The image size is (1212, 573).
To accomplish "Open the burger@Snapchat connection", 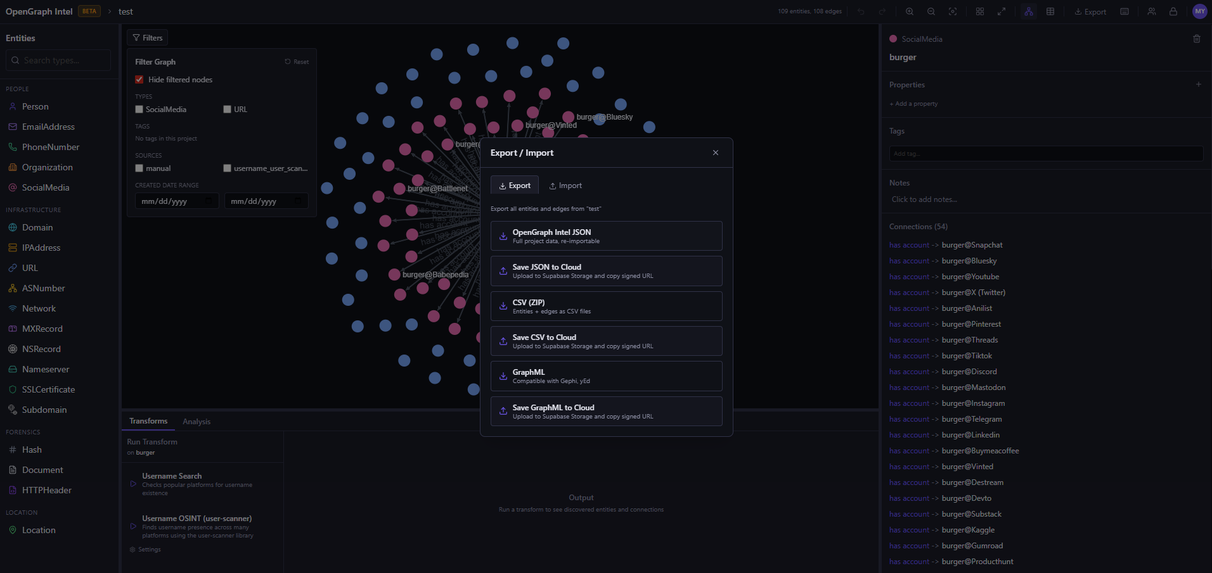I will (972, 245).
